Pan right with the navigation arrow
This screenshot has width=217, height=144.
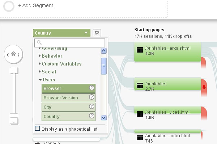pyautogui.click(x=19, y=55)
